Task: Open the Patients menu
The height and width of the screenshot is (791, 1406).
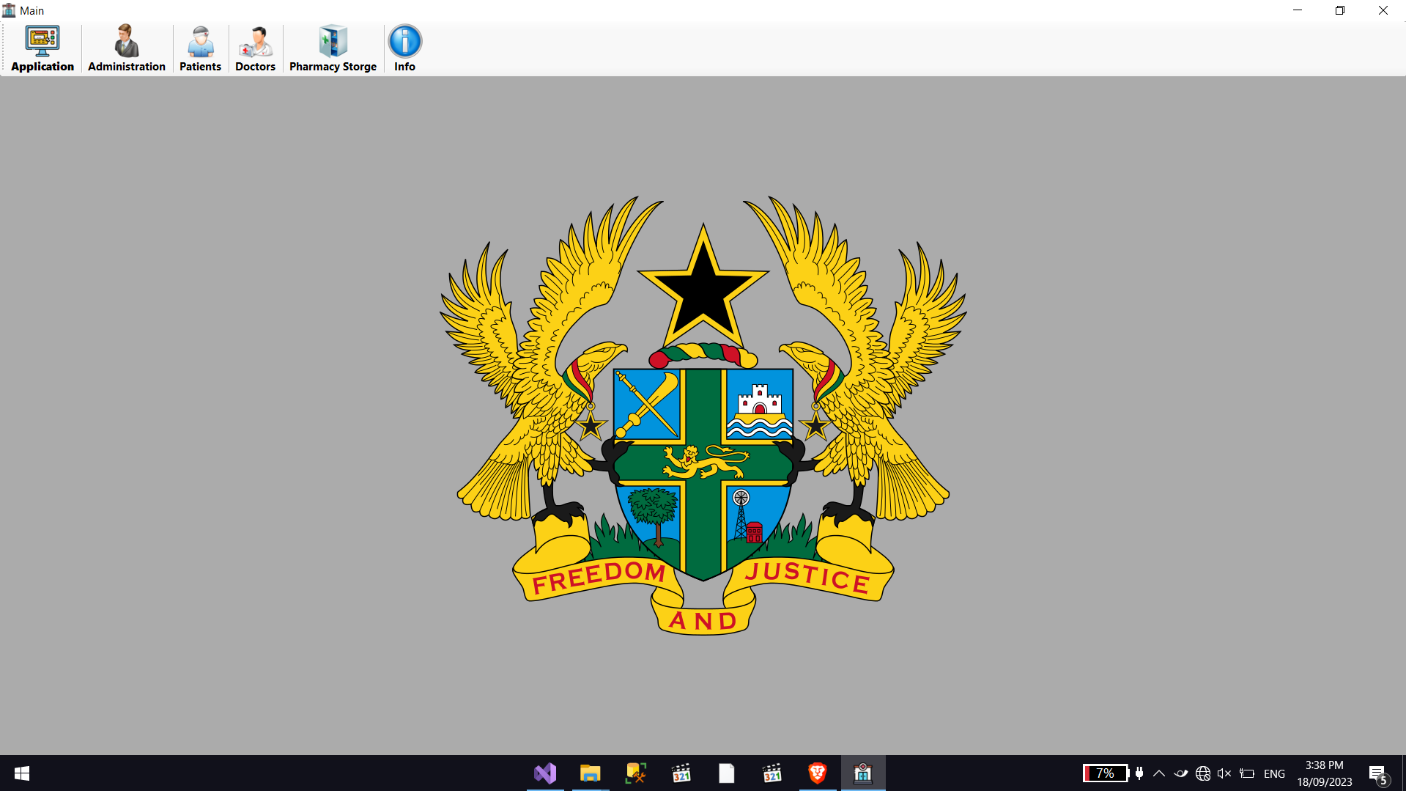Action: point(200,48)
